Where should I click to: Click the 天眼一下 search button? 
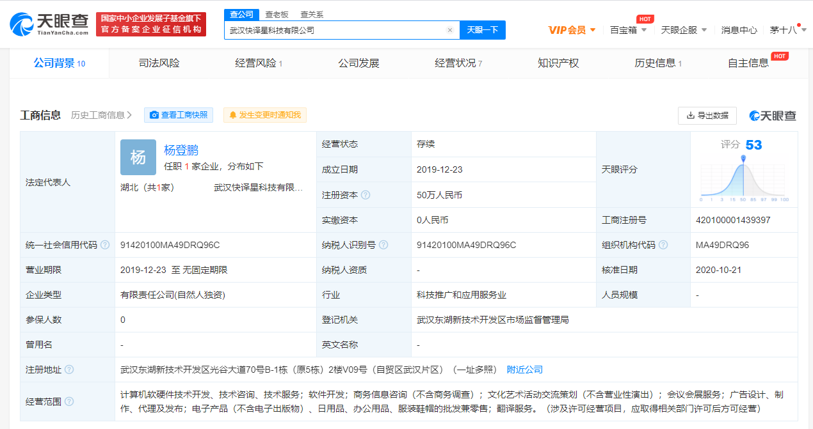[x=483, y=30]
